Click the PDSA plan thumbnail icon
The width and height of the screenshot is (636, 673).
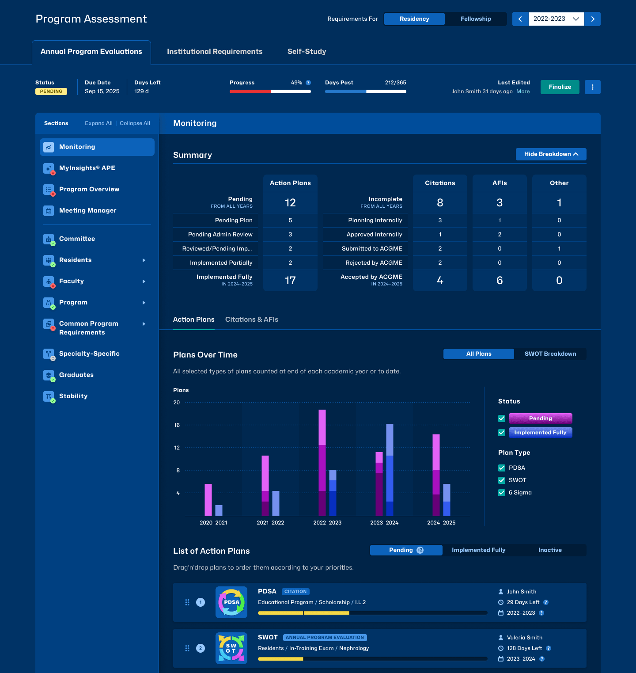231,602
